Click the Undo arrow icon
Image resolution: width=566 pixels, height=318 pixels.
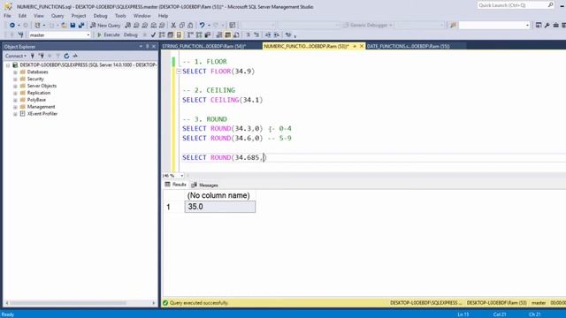[x=202, y=26]
